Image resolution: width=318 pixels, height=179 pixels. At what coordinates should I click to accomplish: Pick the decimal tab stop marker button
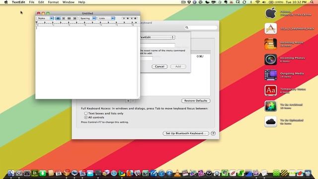(135, 18)
